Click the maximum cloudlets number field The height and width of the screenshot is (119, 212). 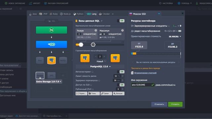tap(104, 34)
